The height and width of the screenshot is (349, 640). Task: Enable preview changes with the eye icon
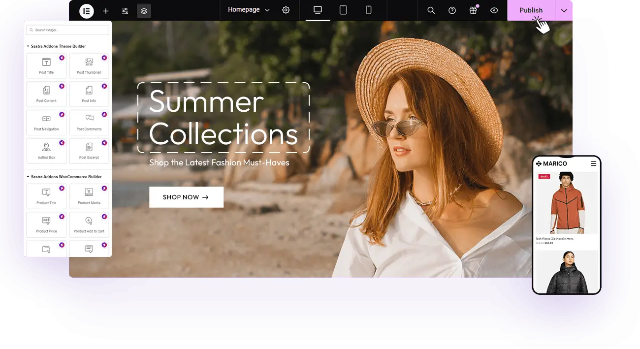494,10
